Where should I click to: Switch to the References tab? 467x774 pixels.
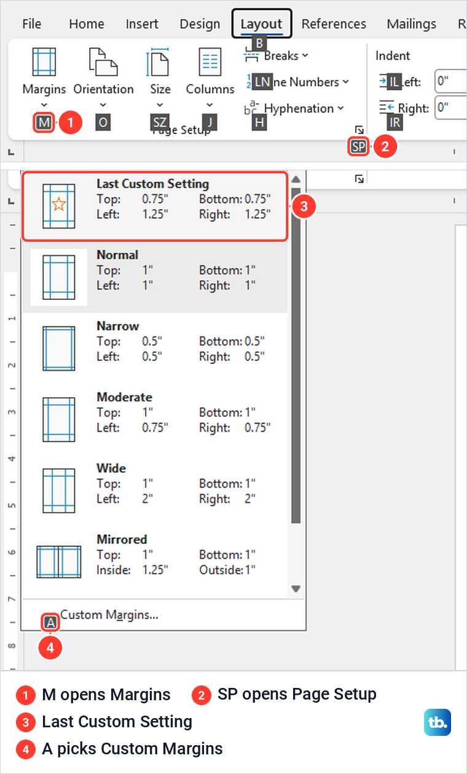pos(334,24)
